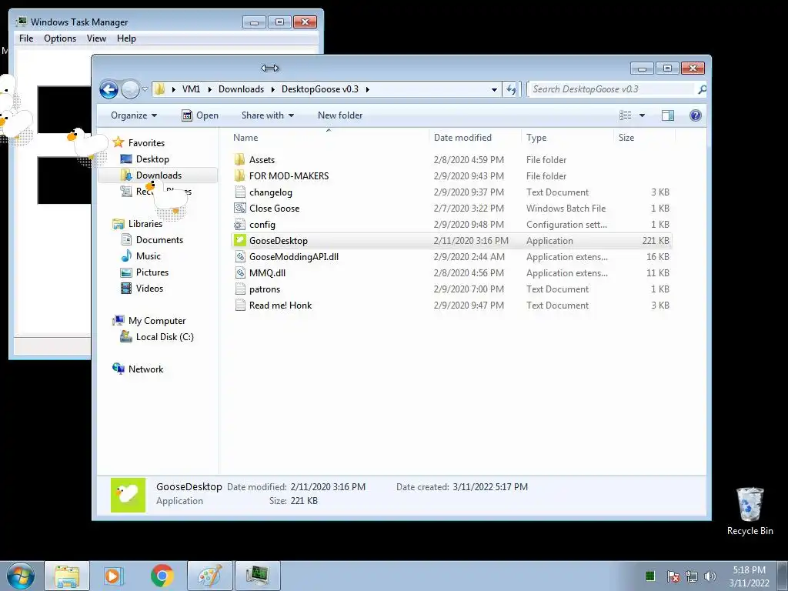
Task: Open the Recycle Bin desktop icon
Action: pyautogui.click(x=750, y=511)
